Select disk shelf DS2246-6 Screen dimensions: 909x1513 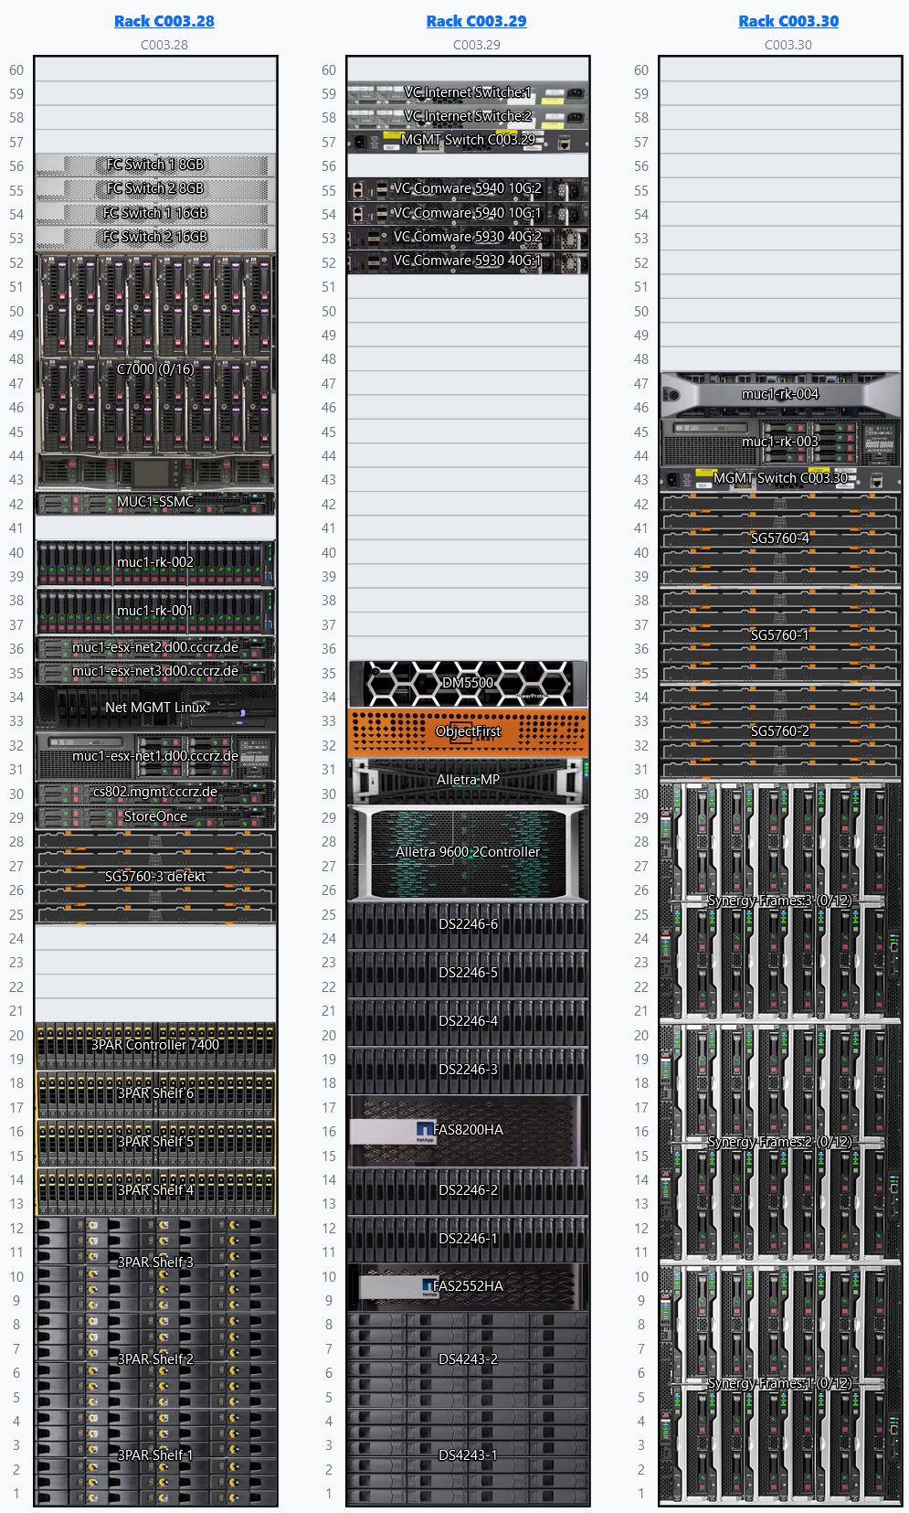468,925
